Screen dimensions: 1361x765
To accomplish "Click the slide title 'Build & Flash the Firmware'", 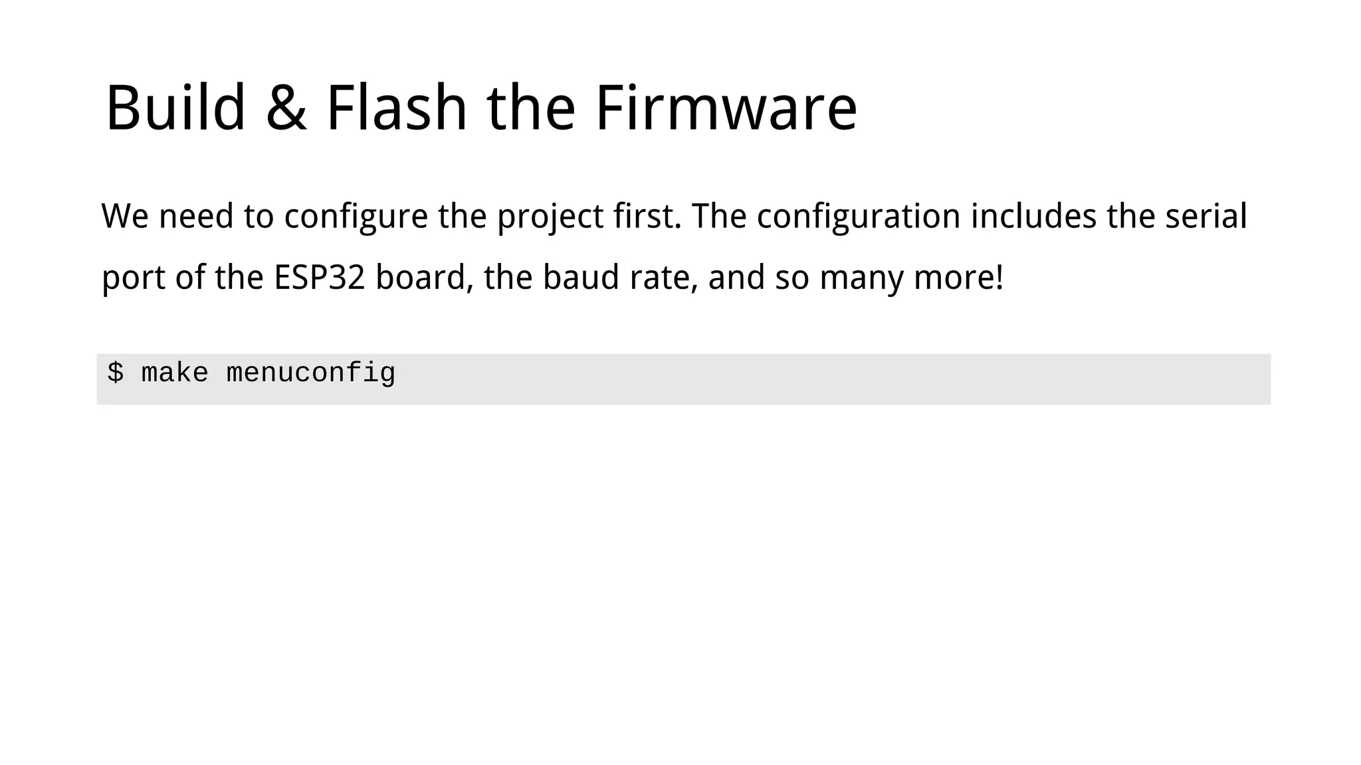I will [481, 108].
